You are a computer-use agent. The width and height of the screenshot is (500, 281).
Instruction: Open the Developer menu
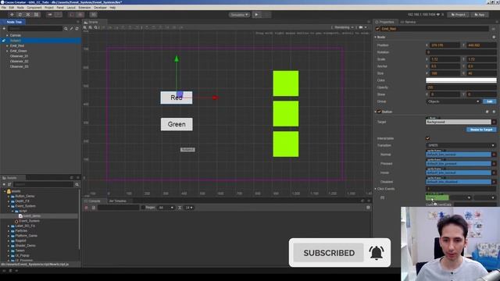tap(101, 7)
